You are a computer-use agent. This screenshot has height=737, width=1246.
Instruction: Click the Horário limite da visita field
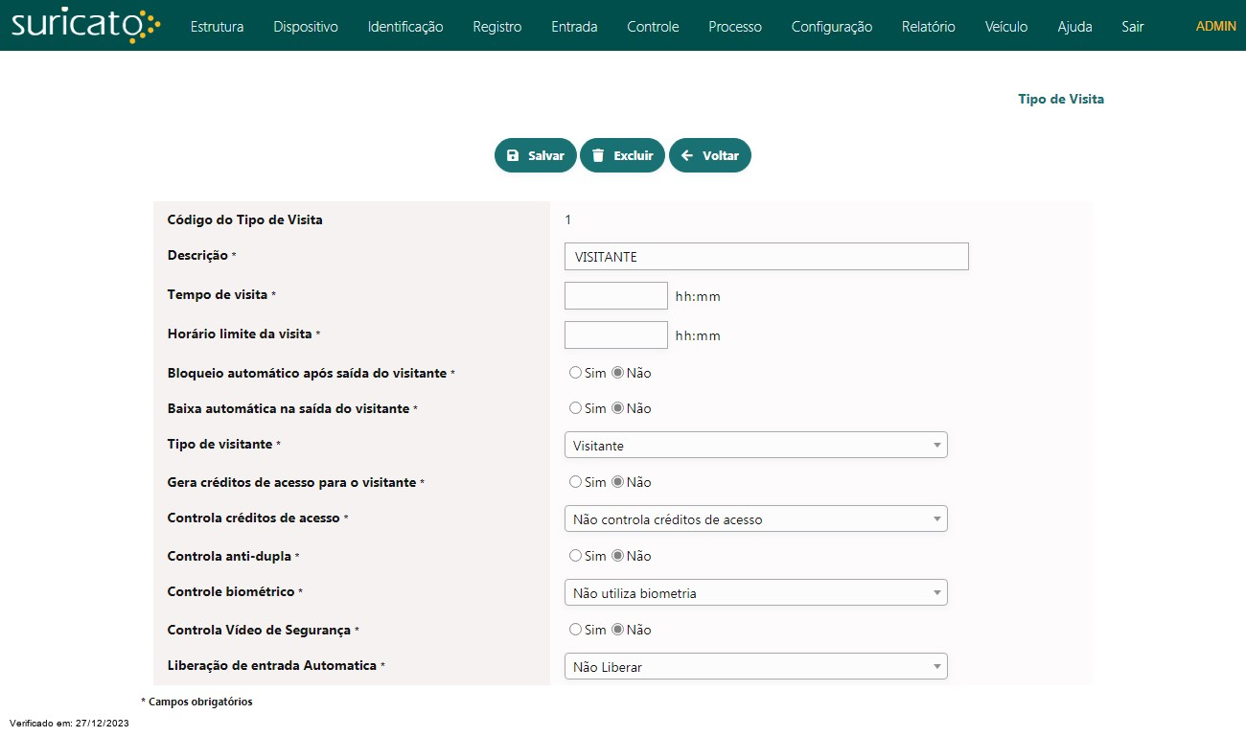[616, 334]
